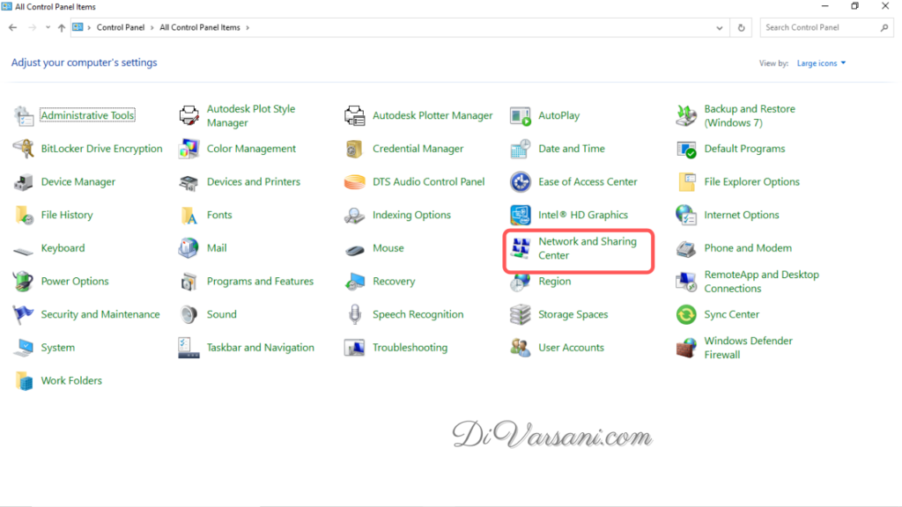Open the DTS Audio Control Panel icon
The image size is (902, 507).
click(355, 182)
